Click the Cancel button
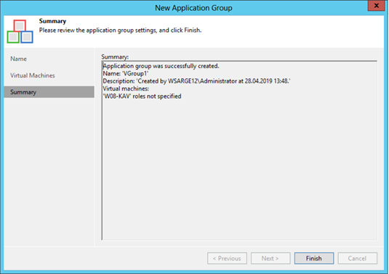Image resolution: width=389 pixels, height=274 pixels. [357, 258]
